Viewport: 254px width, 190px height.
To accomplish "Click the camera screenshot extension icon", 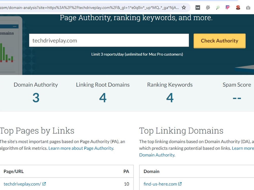I will [248, 8].
